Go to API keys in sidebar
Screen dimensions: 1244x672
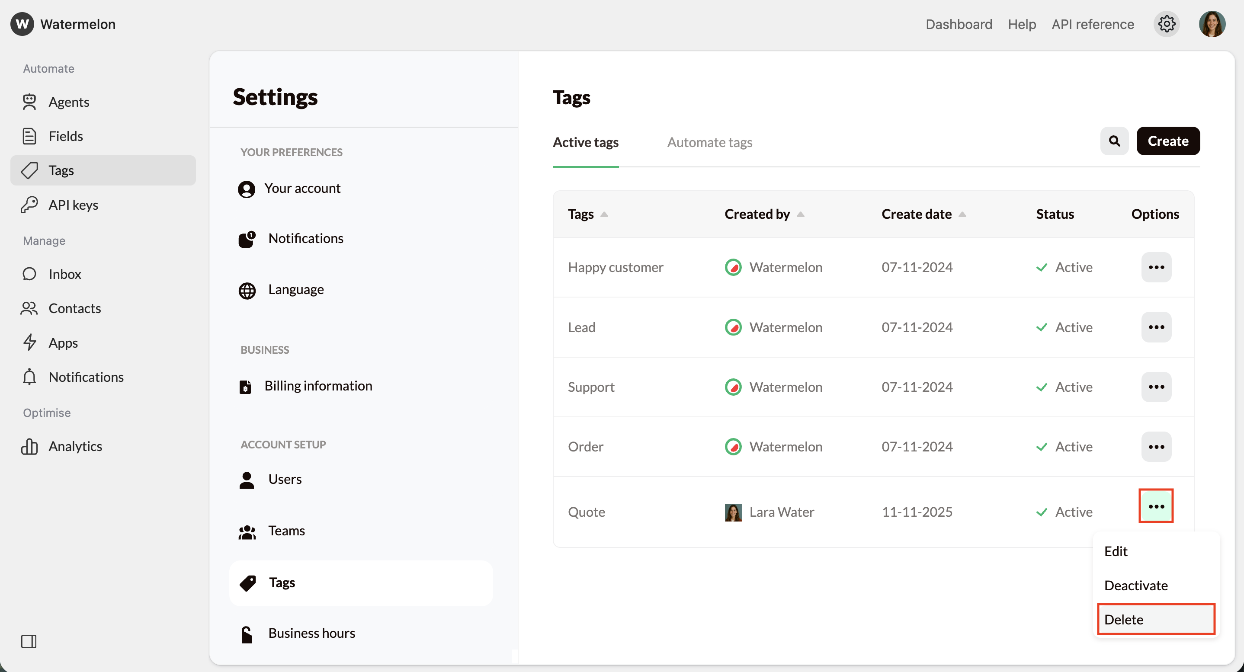point(73,205)
